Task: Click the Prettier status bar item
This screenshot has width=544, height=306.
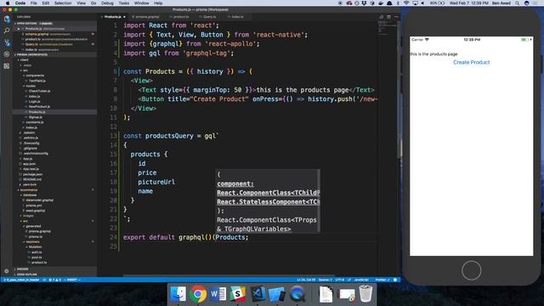Action: [x=382, y=280]
